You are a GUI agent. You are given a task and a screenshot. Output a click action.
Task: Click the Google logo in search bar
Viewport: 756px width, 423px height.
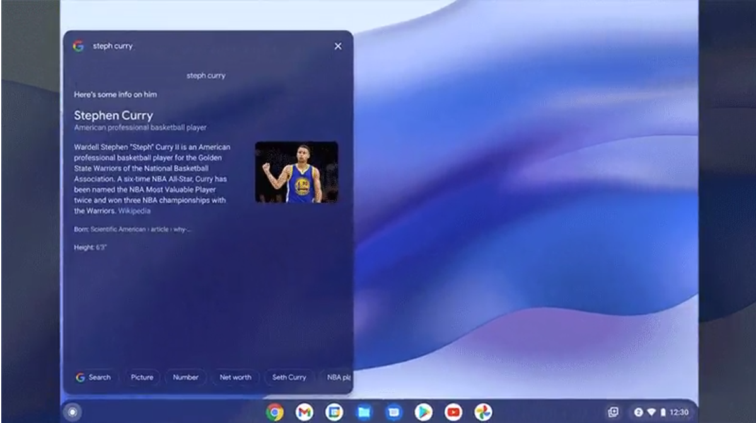[x=79, y=46]
